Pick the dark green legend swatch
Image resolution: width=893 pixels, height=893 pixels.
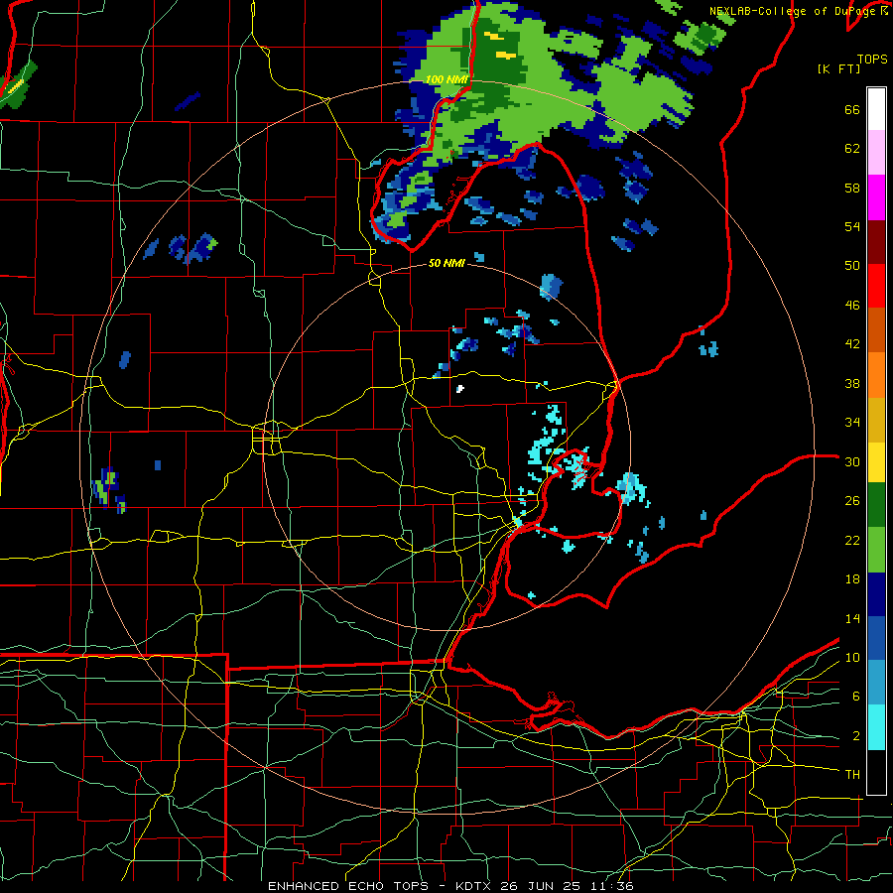(876, 505)
